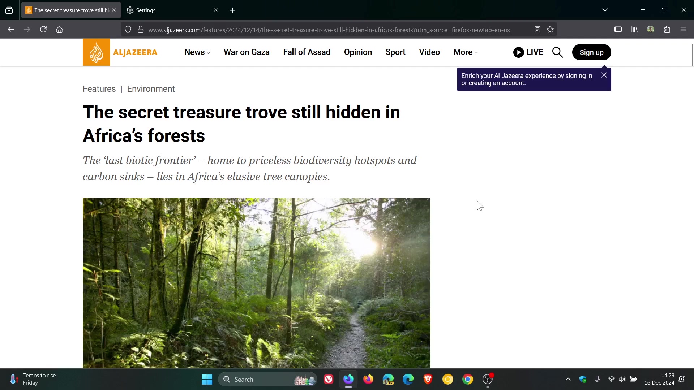694x390 pixels.
Task: Open the site search magnifier
Action: (x=558, y=52)
